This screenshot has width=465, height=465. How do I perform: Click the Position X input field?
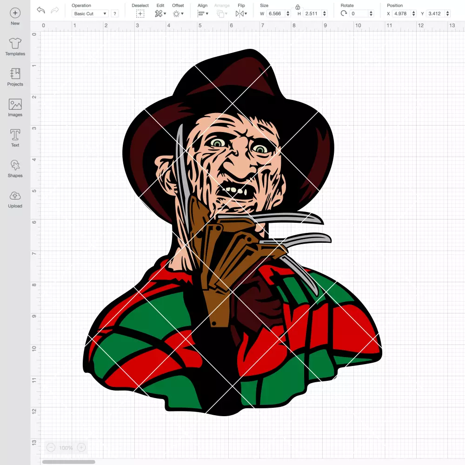click(x=402, y=13)
